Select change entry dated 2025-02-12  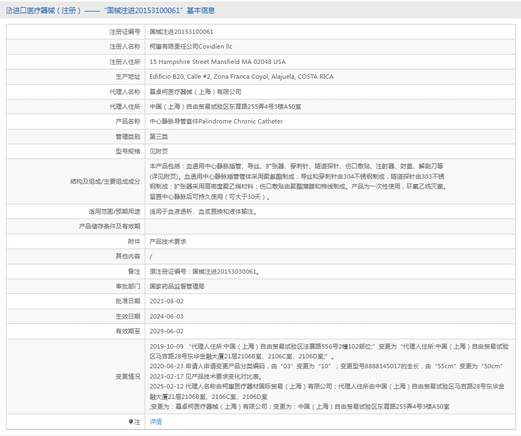click(x=327, y=391)
